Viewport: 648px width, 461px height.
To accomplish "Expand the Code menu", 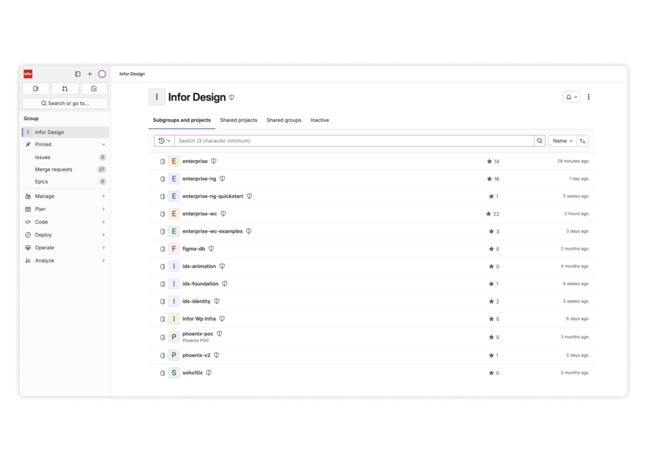I will click(x=65, y=222).
